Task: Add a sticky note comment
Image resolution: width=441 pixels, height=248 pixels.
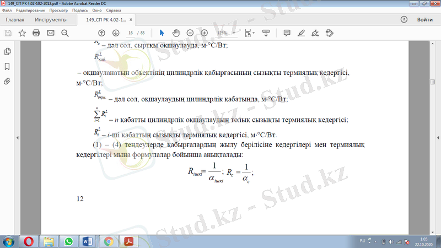Action: tap(287, 33)
